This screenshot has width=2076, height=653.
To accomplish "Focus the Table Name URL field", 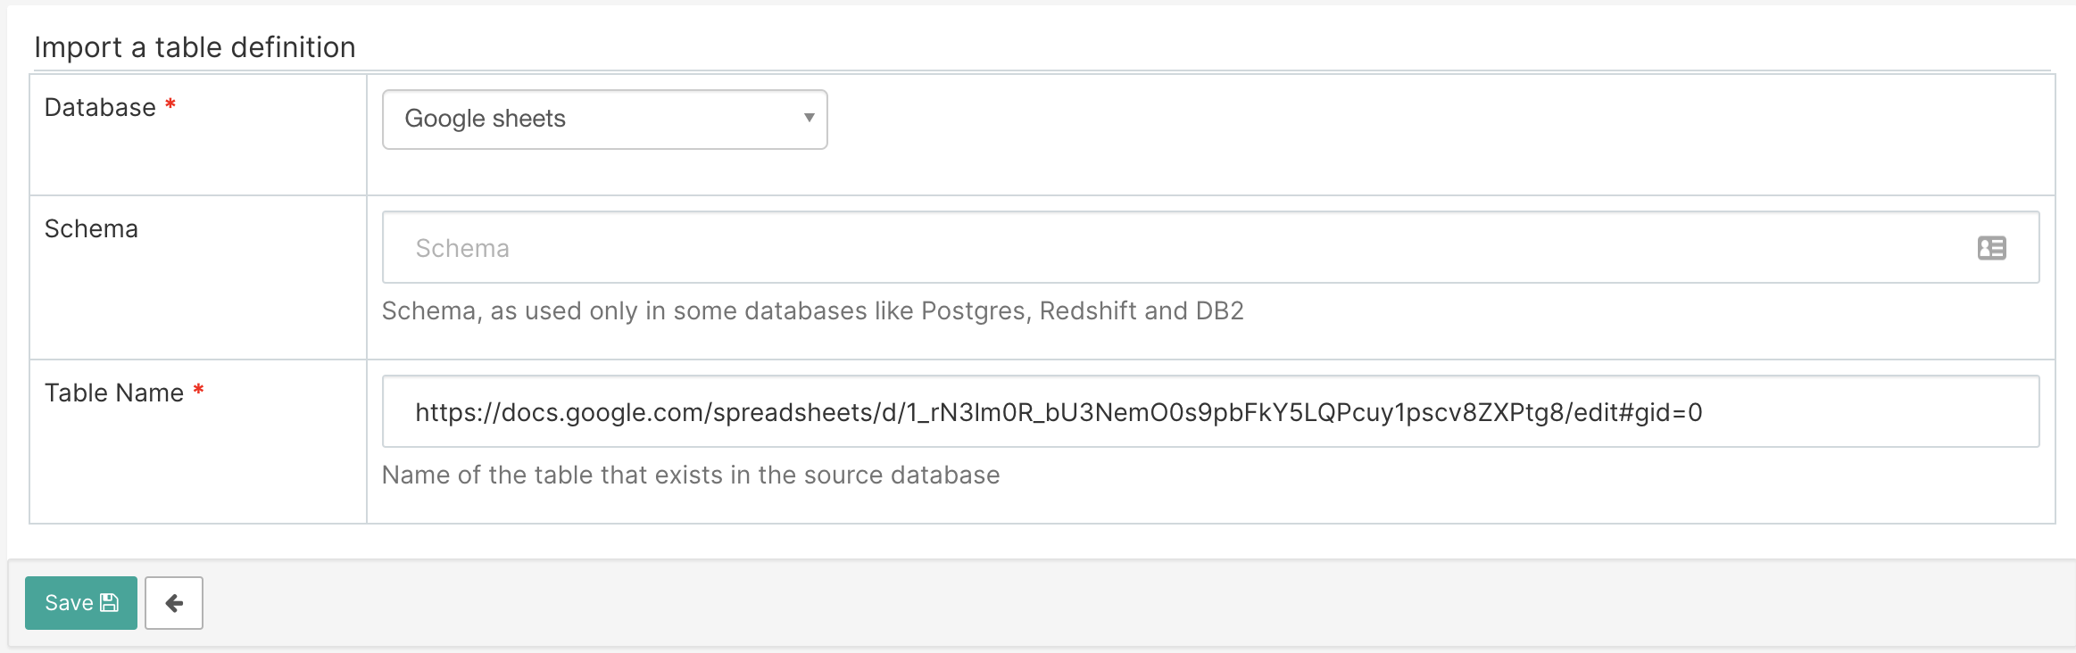I will coord(1209,412).
